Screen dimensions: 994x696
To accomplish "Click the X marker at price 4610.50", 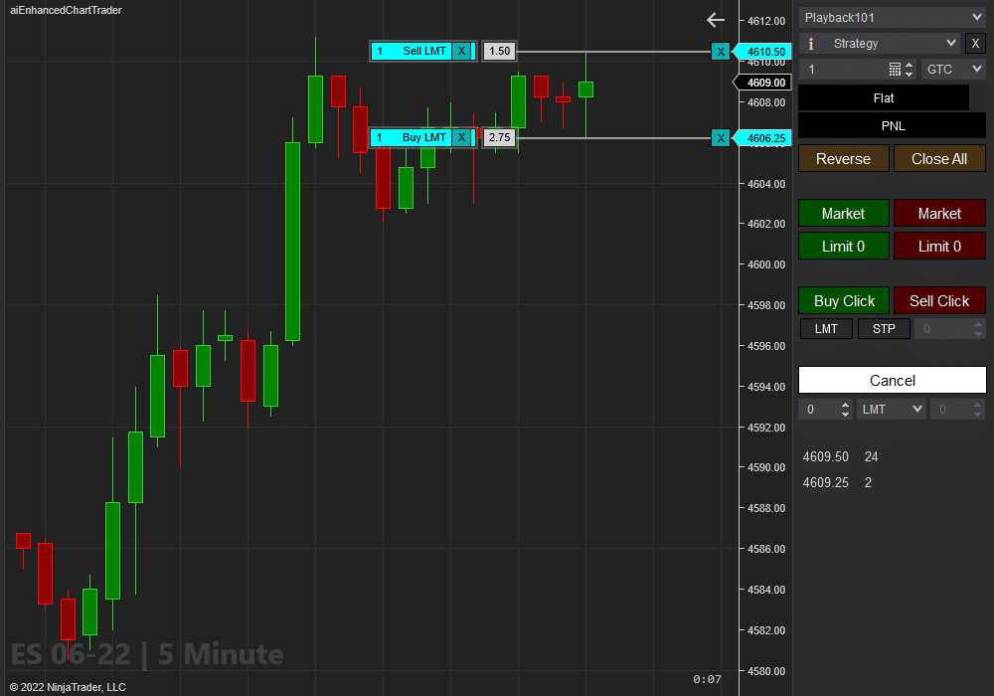I will click(721, 51).
